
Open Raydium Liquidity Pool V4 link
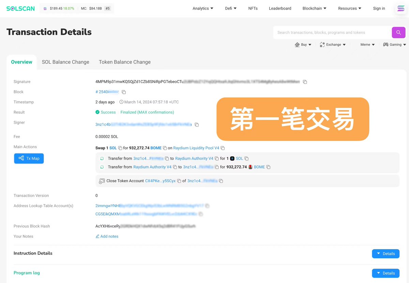pos(196,148)
